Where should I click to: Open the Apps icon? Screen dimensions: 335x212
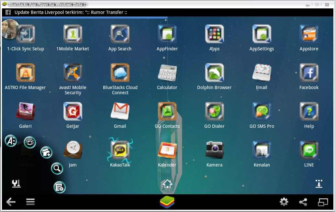coord(215,34)
